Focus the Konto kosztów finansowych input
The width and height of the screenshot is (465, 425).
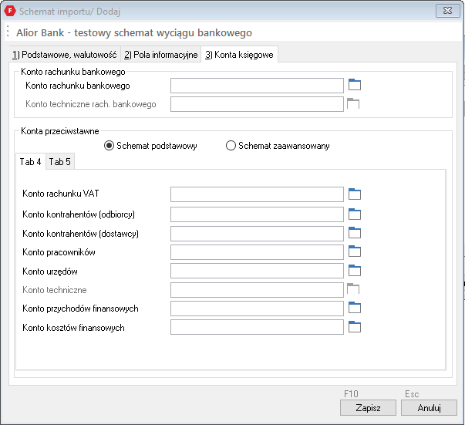pyautogui.click(x=257, y=327)
